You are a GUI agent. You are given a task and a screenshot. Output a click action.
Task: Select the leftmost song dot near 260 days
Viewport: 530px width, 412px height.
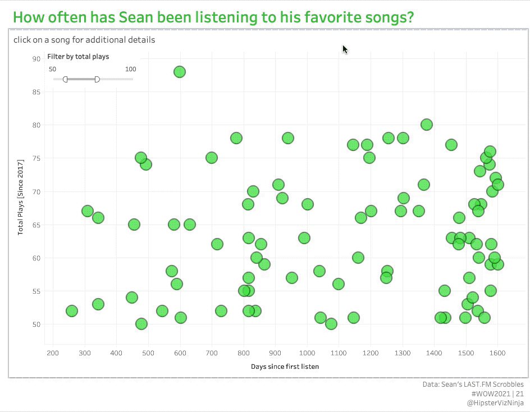tap(72, 311)
